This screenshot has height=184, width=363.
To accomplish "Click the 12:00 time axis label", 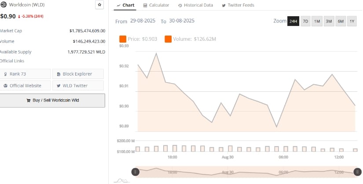I will pos(339,157).
